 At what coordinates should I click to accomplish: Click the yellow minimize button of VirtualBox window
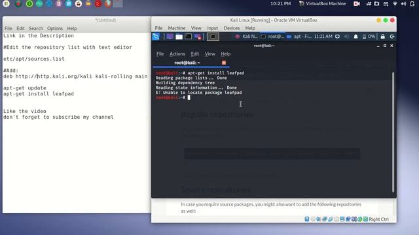click(378, 20)
